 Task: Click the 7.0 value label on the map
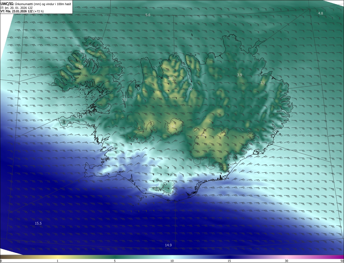(124, 99)
